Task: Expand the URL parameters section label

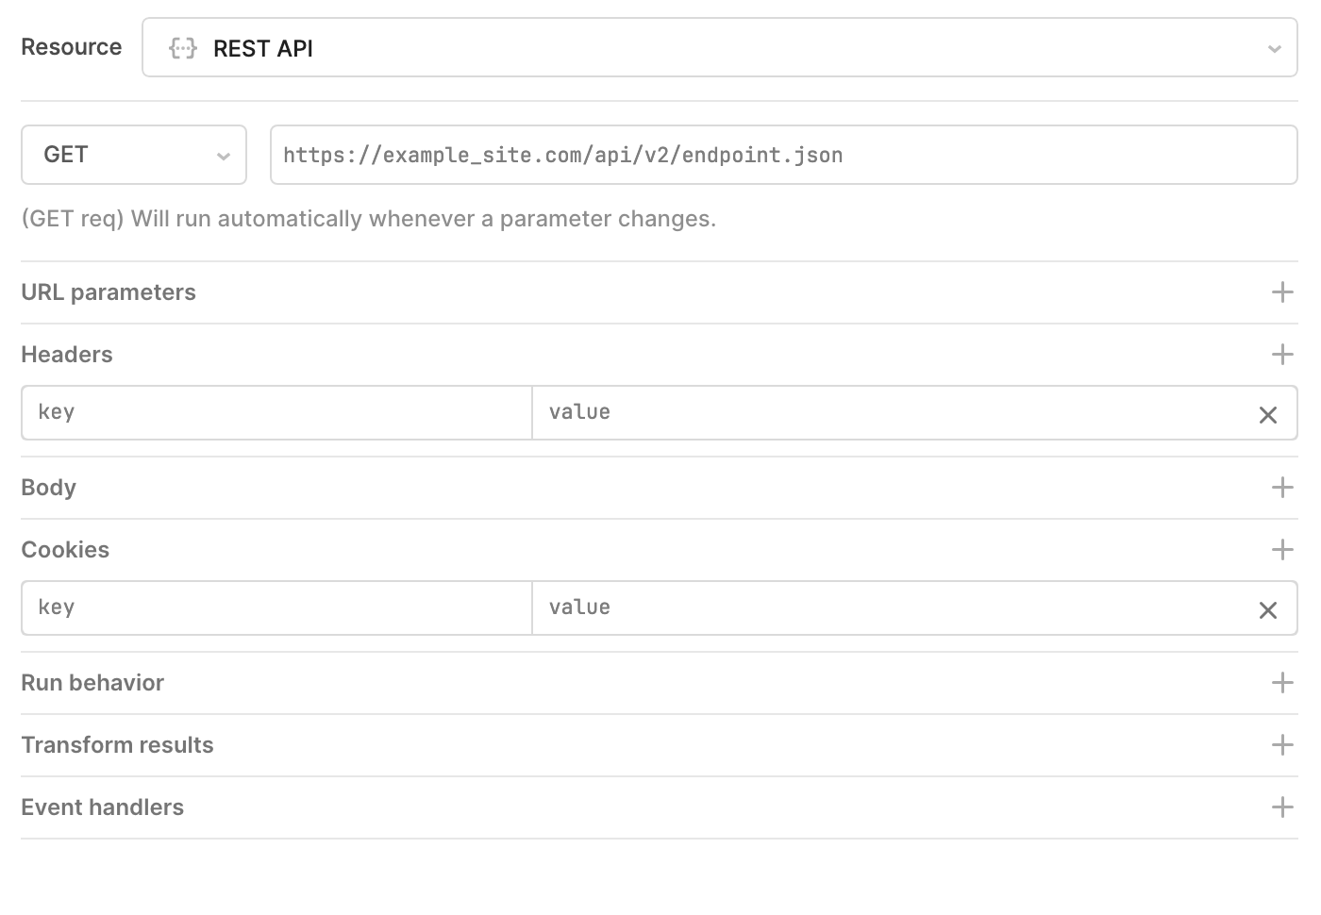Action: [x=109, y=292]
